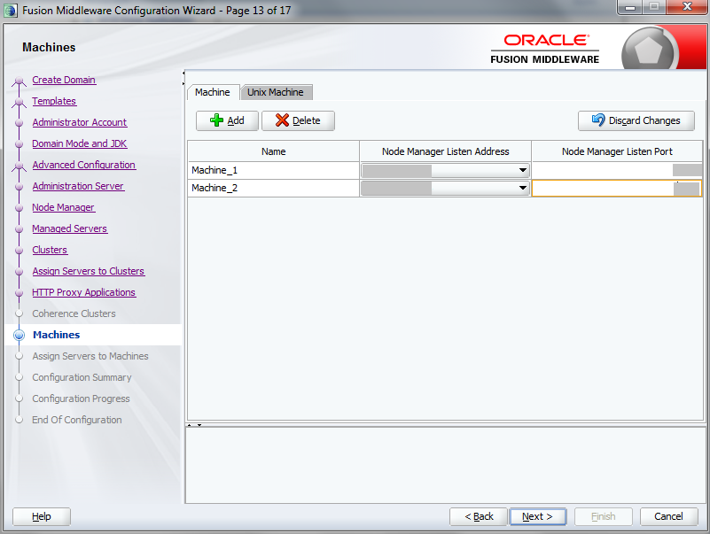Cancel the configuration wizard
710x534 pixels.
tap(669, 516)
